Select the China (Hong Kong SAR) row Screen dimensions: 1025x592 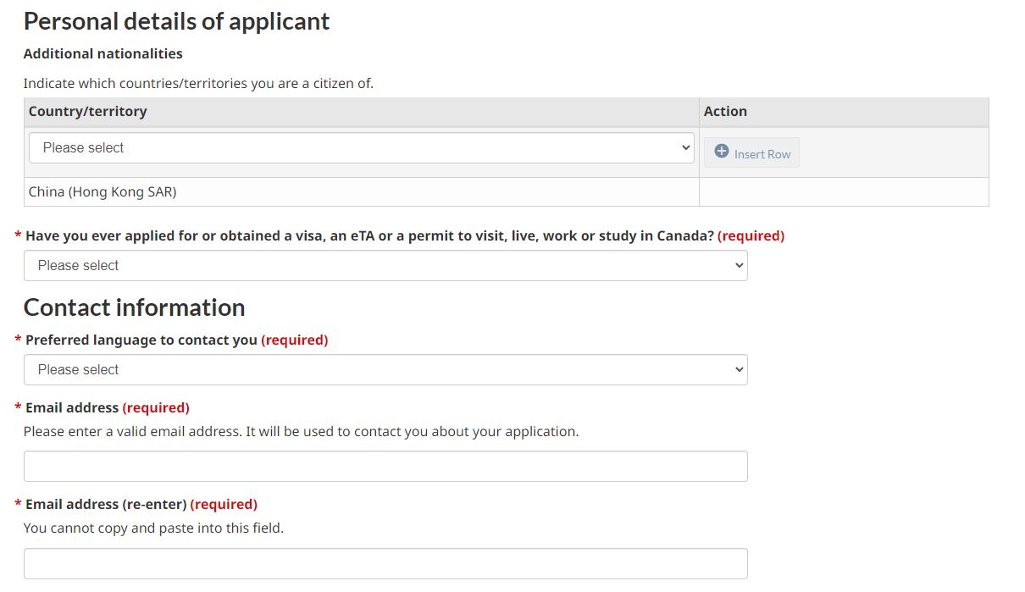102,191
